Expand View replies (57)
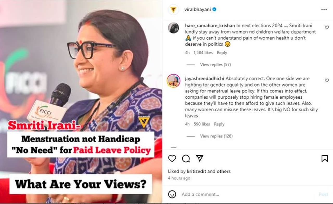The image size is (333, 204). point(215,64)
